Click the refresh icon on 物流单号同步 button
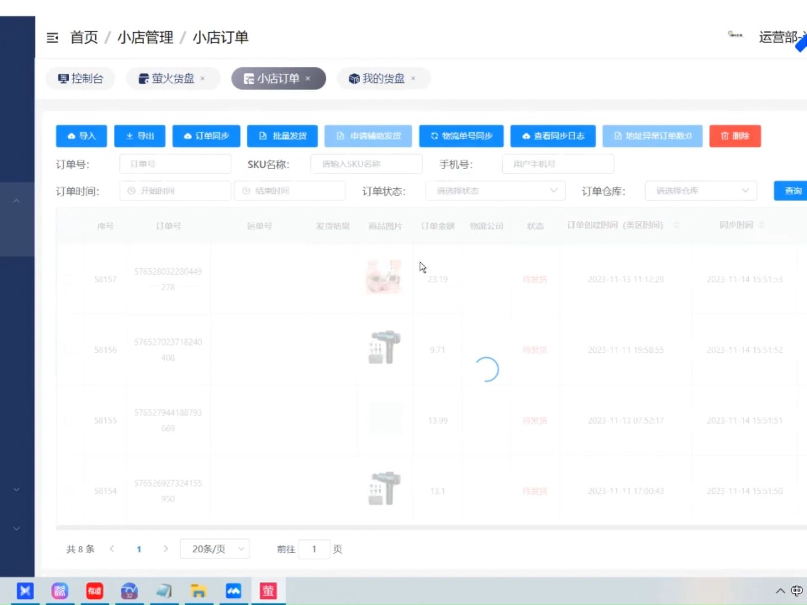Viewport: 807px width, 605px height. click(434, 136)
